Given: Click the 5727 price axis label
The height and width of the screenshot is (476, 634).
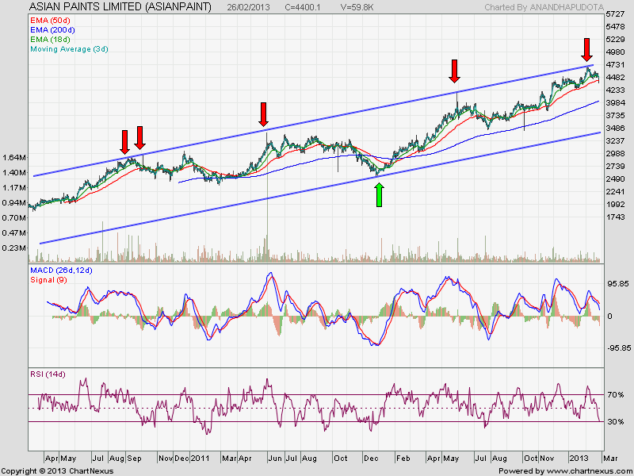Looking at the screenshot, I should coord(615,14).
